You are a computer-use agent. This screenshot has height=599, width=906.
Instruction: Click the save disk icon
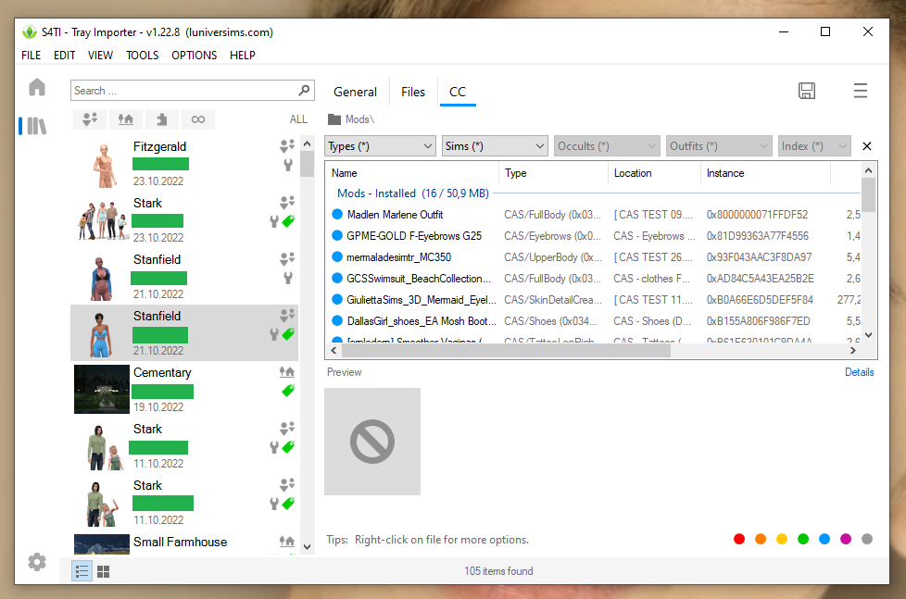coord(807,91)
